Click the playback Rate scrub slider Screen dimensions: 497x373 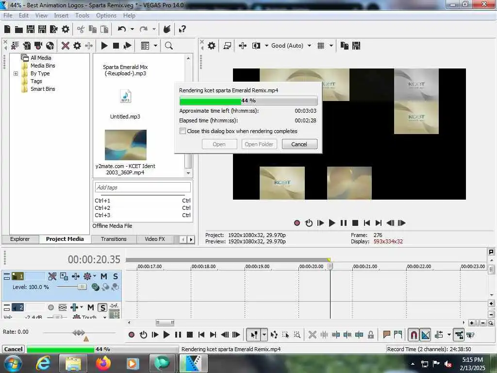[x=79, y=333]
